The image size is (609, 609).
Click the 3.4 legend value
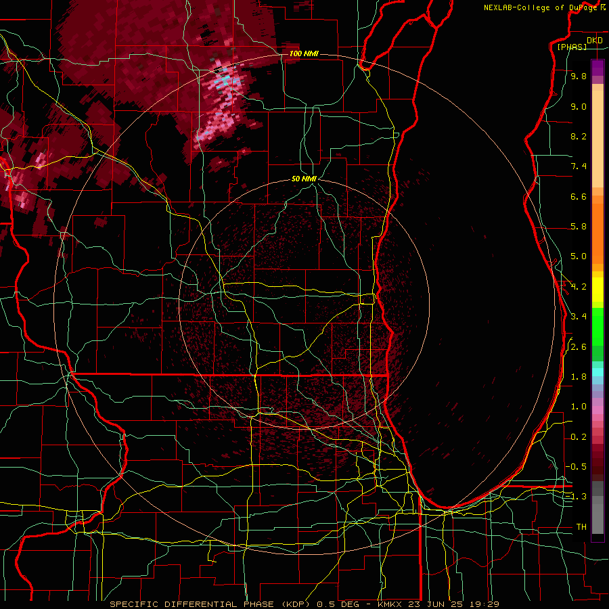coord(579,317)
